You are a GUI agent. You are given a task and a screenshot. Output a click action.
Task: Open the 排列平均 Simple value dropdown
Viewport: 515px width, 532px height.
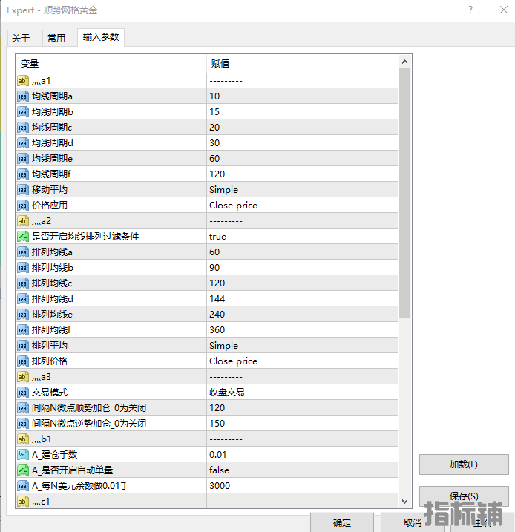pos(302,346)
